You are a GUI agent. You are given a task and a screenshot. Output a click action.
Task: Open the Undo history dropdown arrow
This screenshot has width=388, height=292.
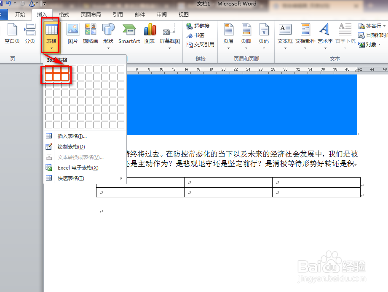(x=15, y=3)
